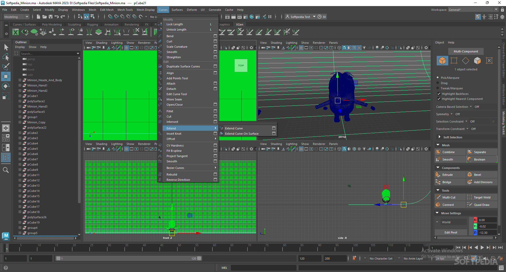Click the Multi-Cut tool icon

click(x=438, y=197)
